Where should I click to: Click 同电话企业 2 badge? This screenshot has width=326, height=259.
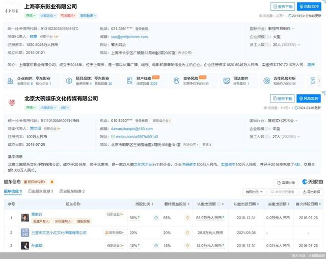coord(161,121)
